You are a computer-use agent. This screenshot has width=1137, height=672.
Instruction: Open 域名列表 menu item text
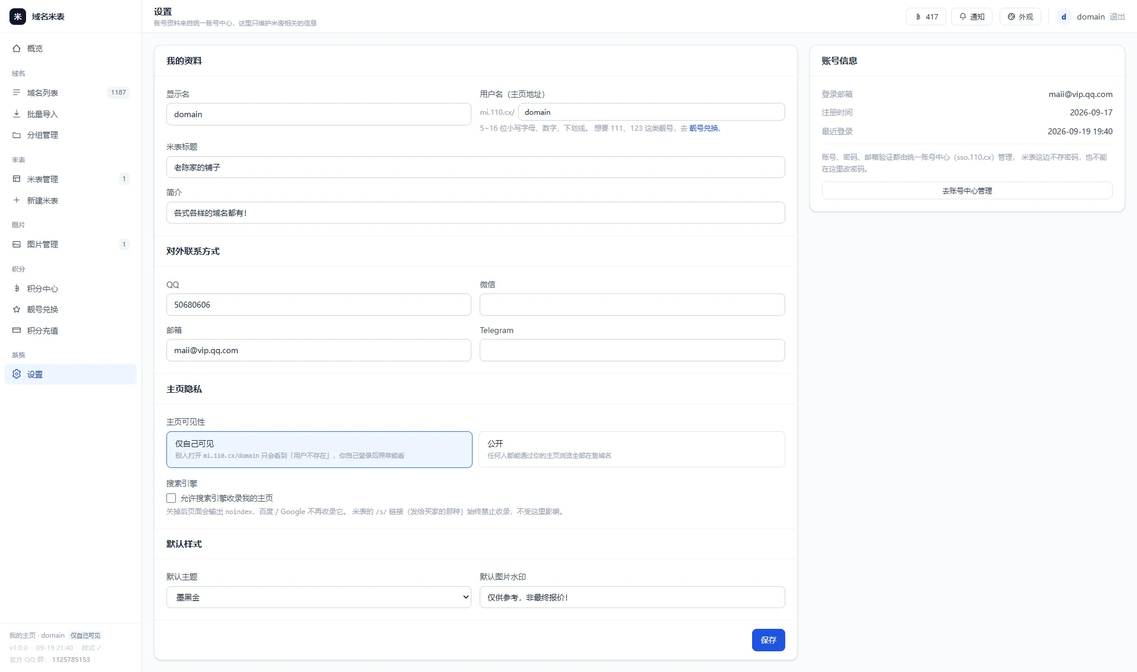(x=43, y=93)
